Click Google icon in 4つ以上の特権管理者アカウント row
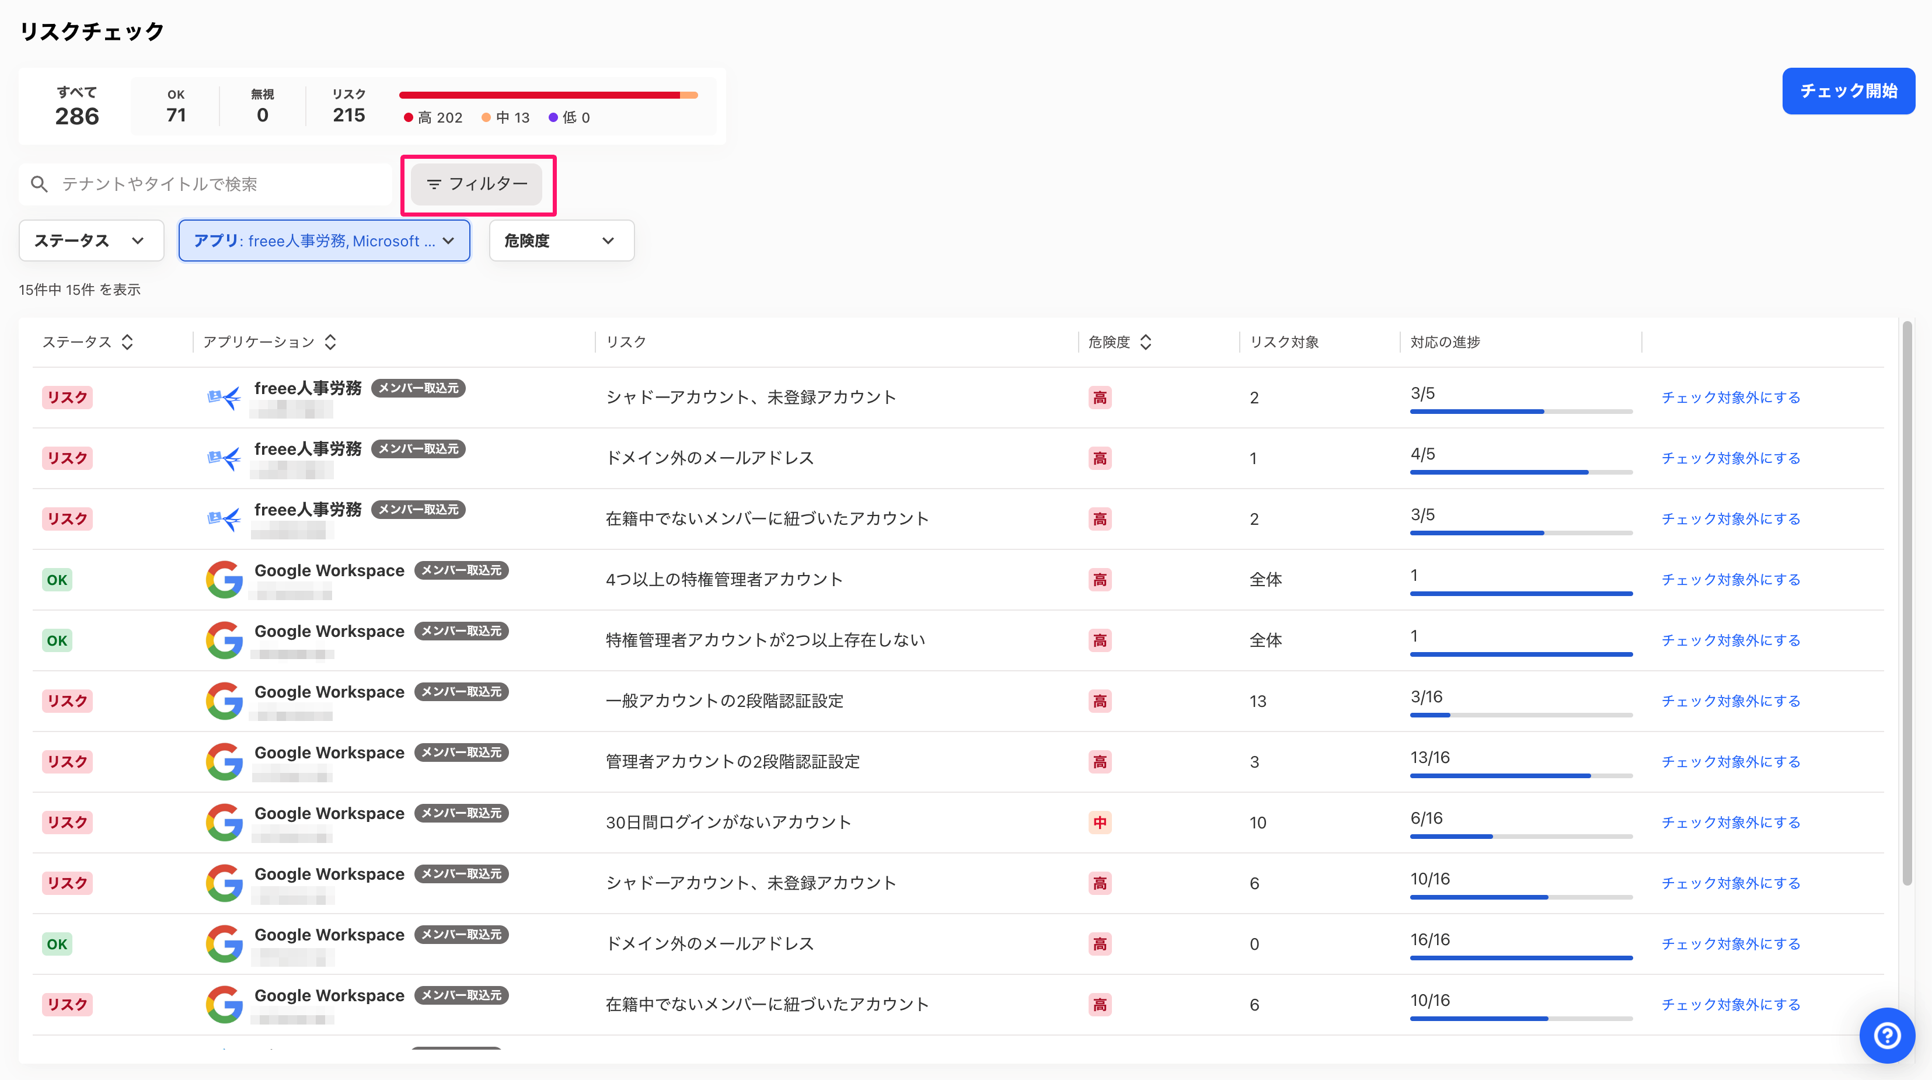1932x1080 pixels. (x=224, y=580)
